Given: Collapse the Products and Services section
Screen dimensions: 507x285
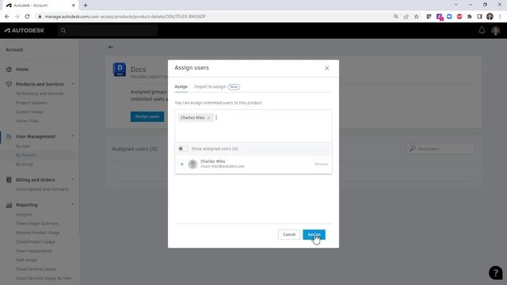Looking at the screenshot, I should click(x=72, y=84).
